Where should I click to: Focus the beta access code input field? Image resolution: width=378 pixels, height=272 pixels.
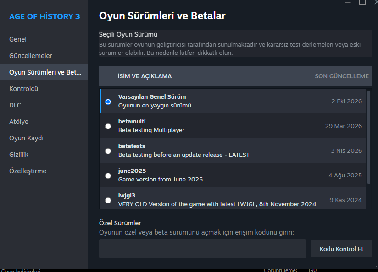pyautogui.click(x=202, y=249)
